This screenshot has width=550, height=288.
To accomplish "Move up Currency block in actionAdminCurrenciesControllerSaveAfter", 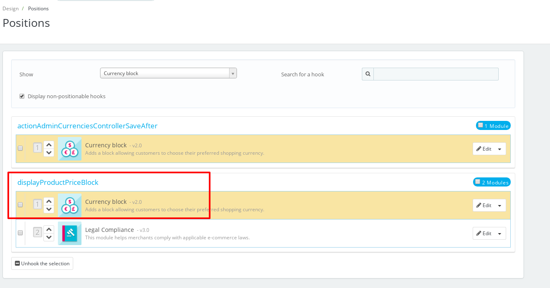I will (49, 145).
